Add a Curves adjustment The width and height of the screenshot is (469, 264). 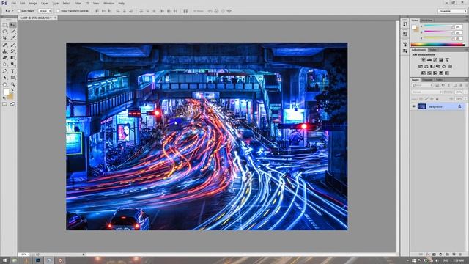[x=435, y=59]
